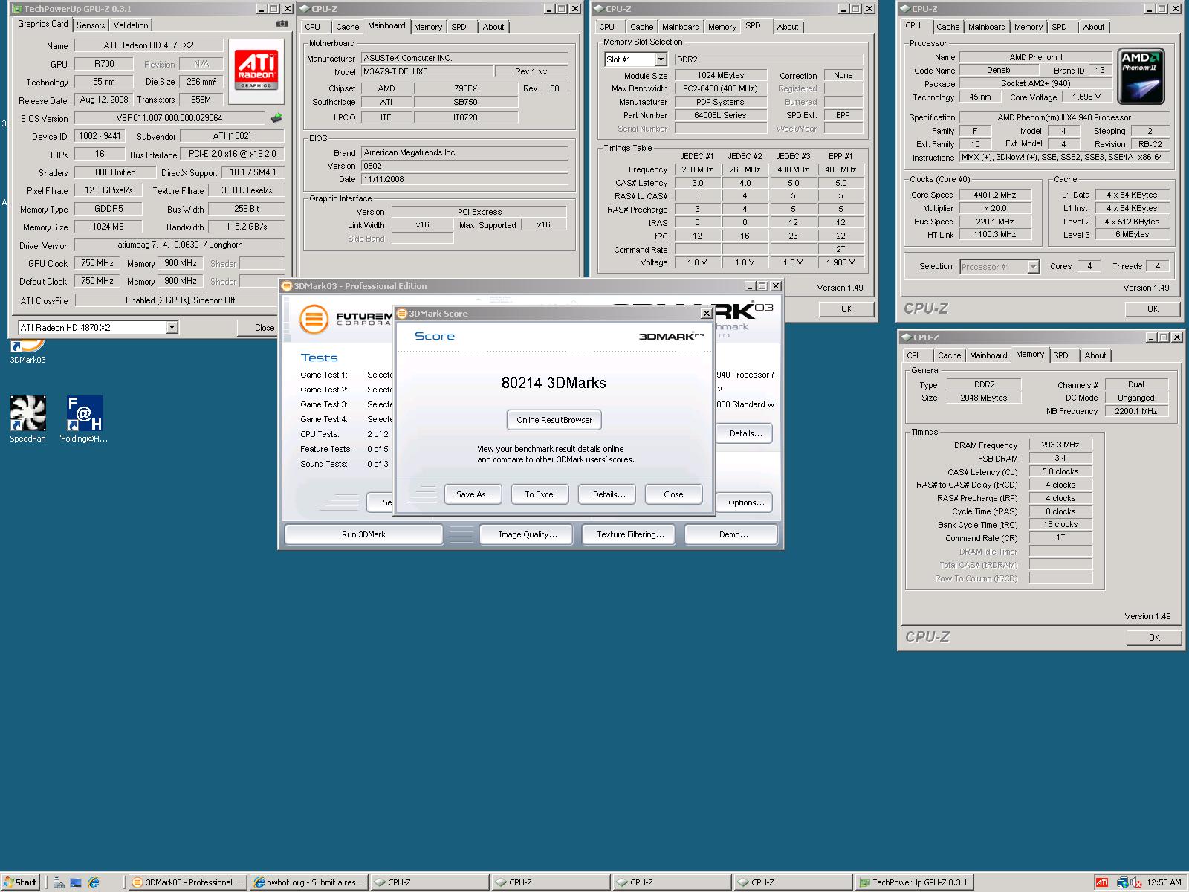Click the Futuremark logo in 3DMark03
Screen dimensions: 1189x892
coord(314,320)
